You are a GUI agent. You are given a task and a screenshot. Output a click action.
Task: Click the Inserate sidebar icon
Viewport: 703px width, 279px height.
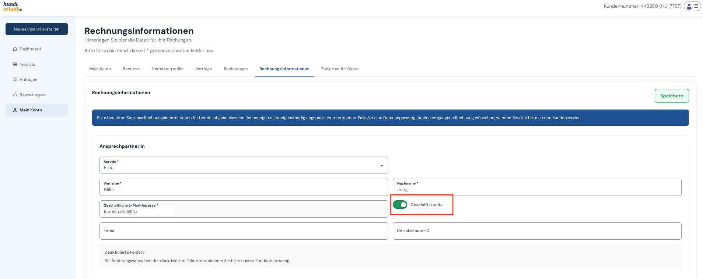pos(15,64)
